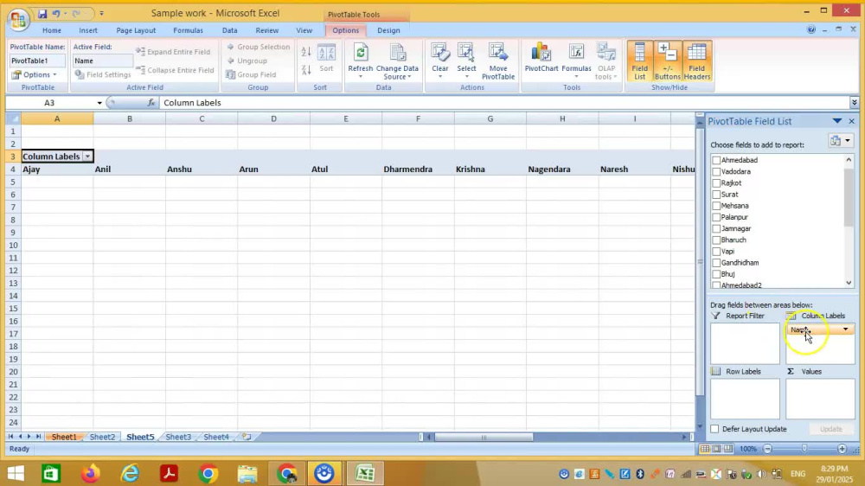This screenshot has width=865, height=486.
Task: Open the Page Layout tab
Action: 136,30
